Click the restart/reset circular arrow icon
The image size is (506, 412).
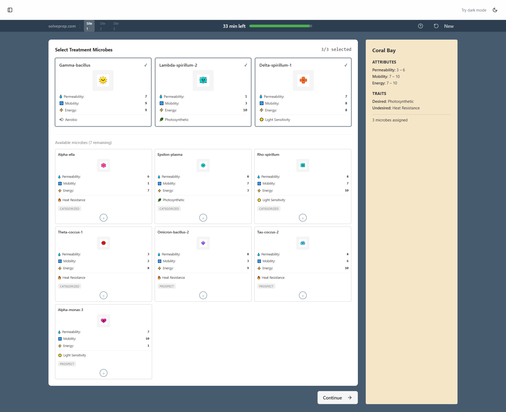click(x=436, y=26)
